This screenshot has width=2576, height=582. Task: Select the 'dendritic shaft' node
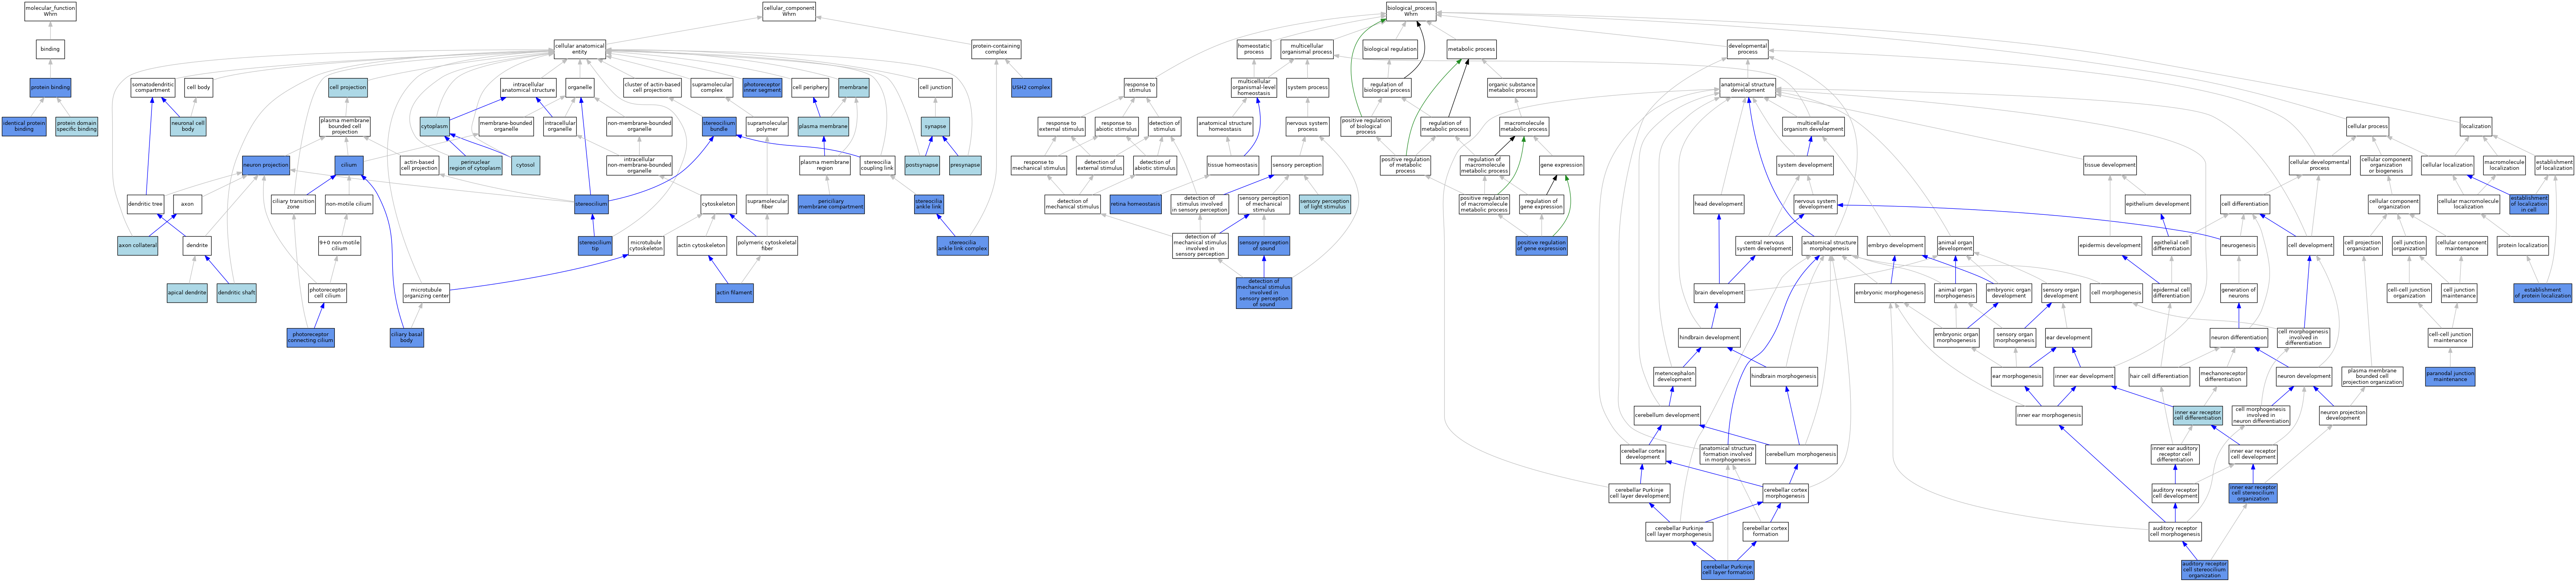(x=237, y=293)
